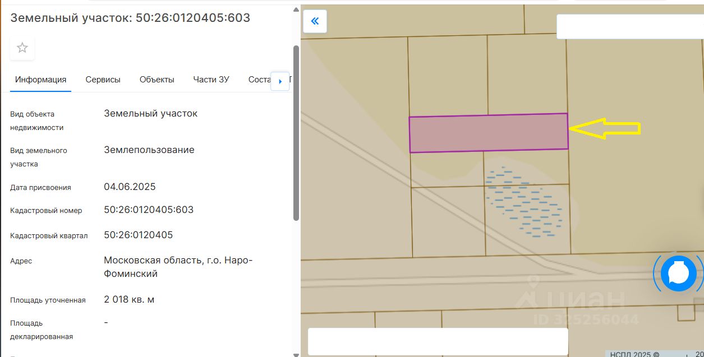704x357 pixels.
Task: Add the land plot to favorites with star
Action: pyautogui.click(x=22, y=48)
